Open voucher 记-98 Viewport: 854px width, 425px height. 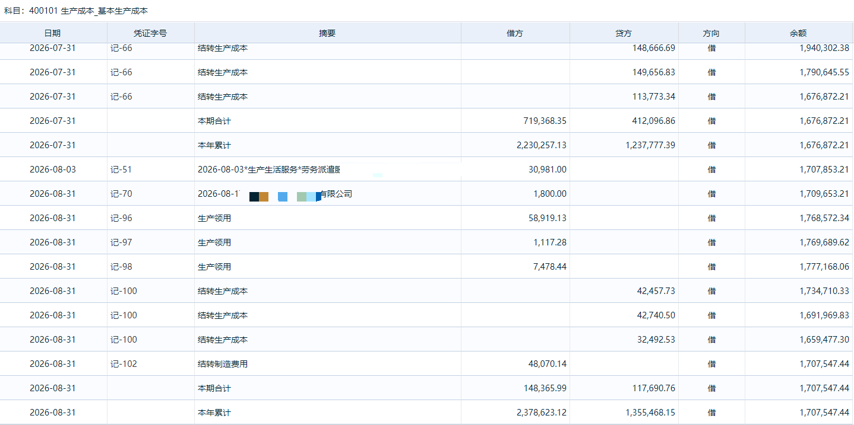pyautogui.click(x=121, y=267)
